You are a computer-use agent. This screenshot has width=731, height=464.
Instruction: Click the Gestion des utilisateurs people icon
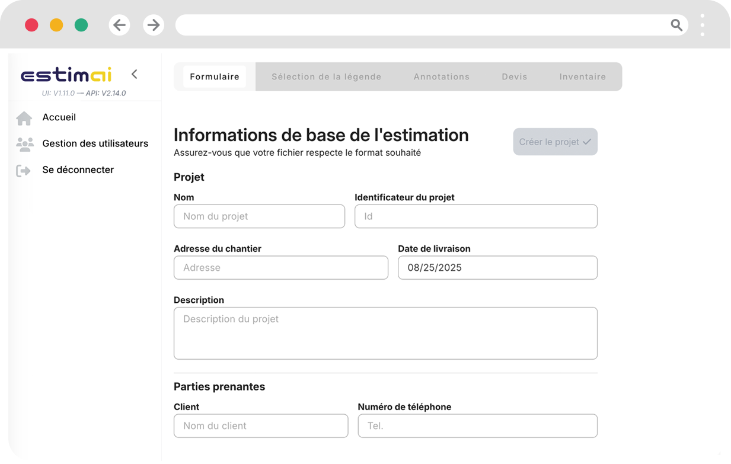[x=24, y=144]
